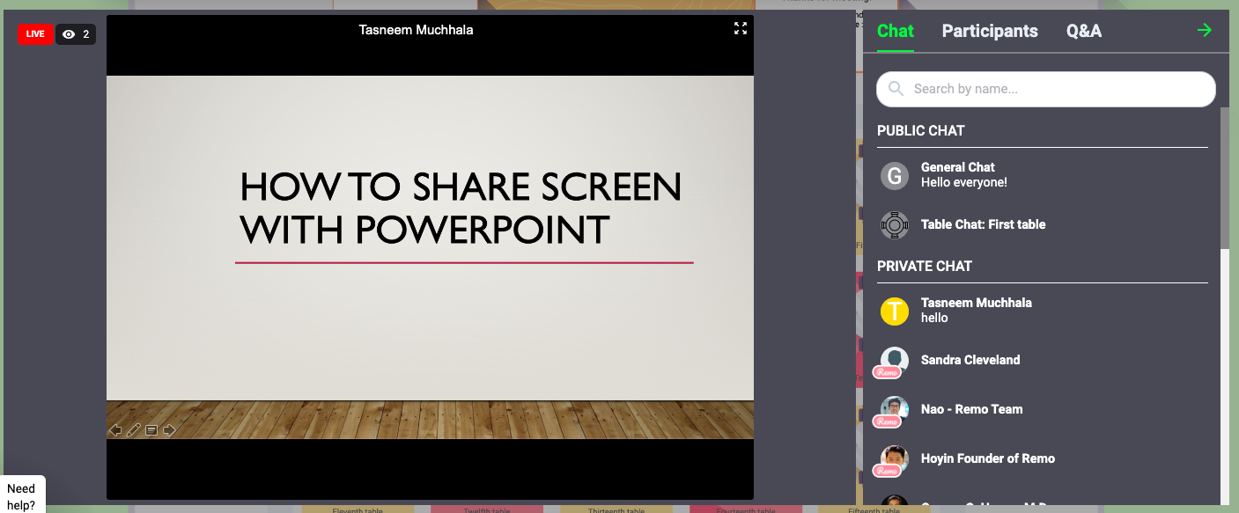1239x513 pixels.
Task: Open Table Chat: First table
Action: tap(1043, 224)
